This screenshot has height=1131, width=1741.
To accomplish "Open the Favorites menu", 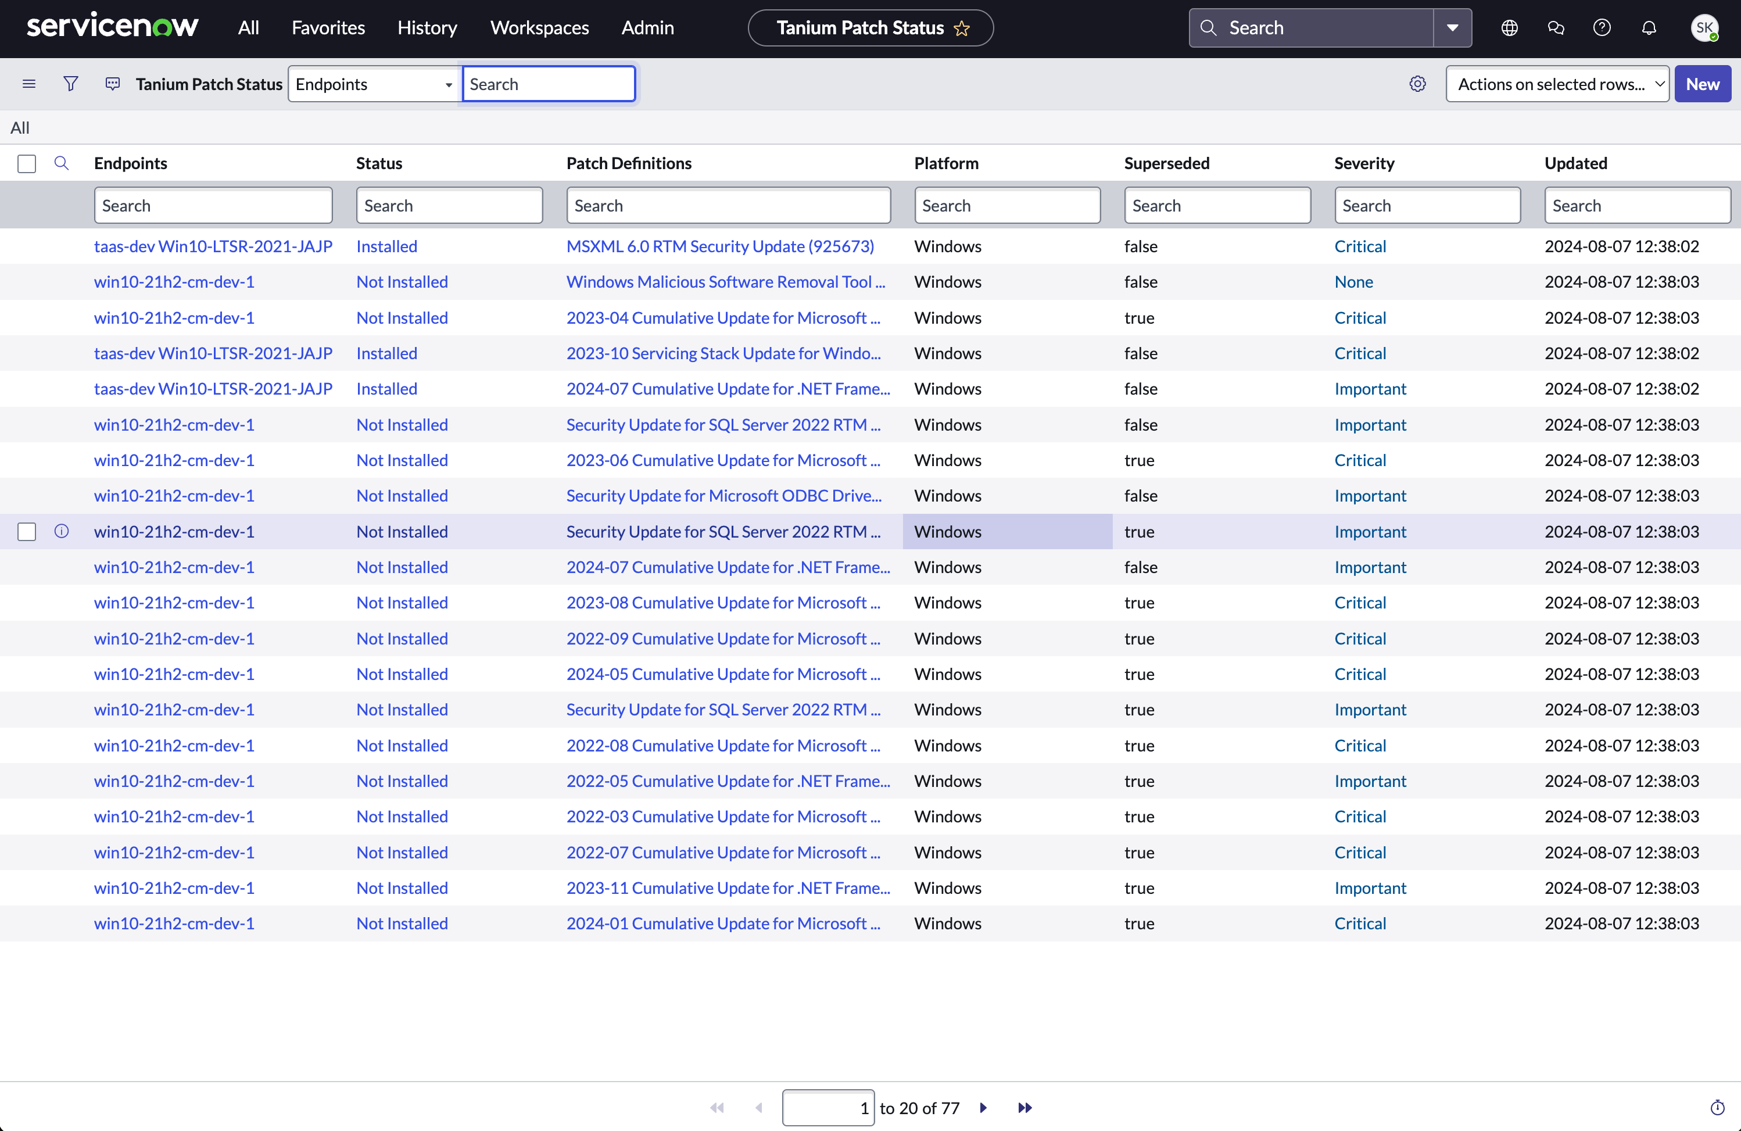I will [x=328, y=28].
